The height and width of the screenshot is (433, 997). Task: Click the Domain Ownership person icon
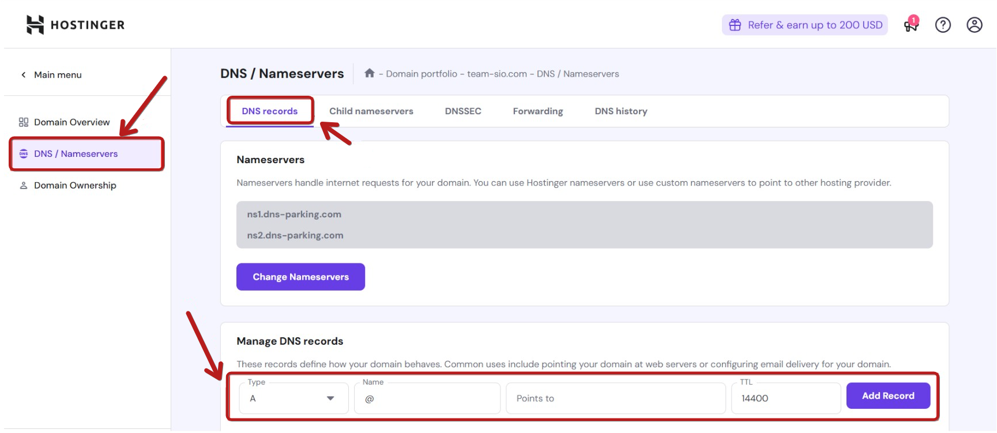pyautogui.click(x=24, y=186)
